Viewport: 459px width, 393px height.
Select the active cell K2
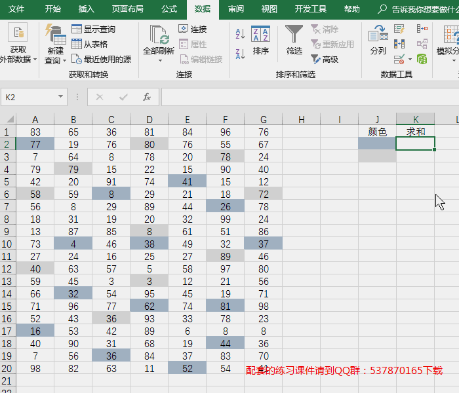pyautogui.click(x=415, y=144)
